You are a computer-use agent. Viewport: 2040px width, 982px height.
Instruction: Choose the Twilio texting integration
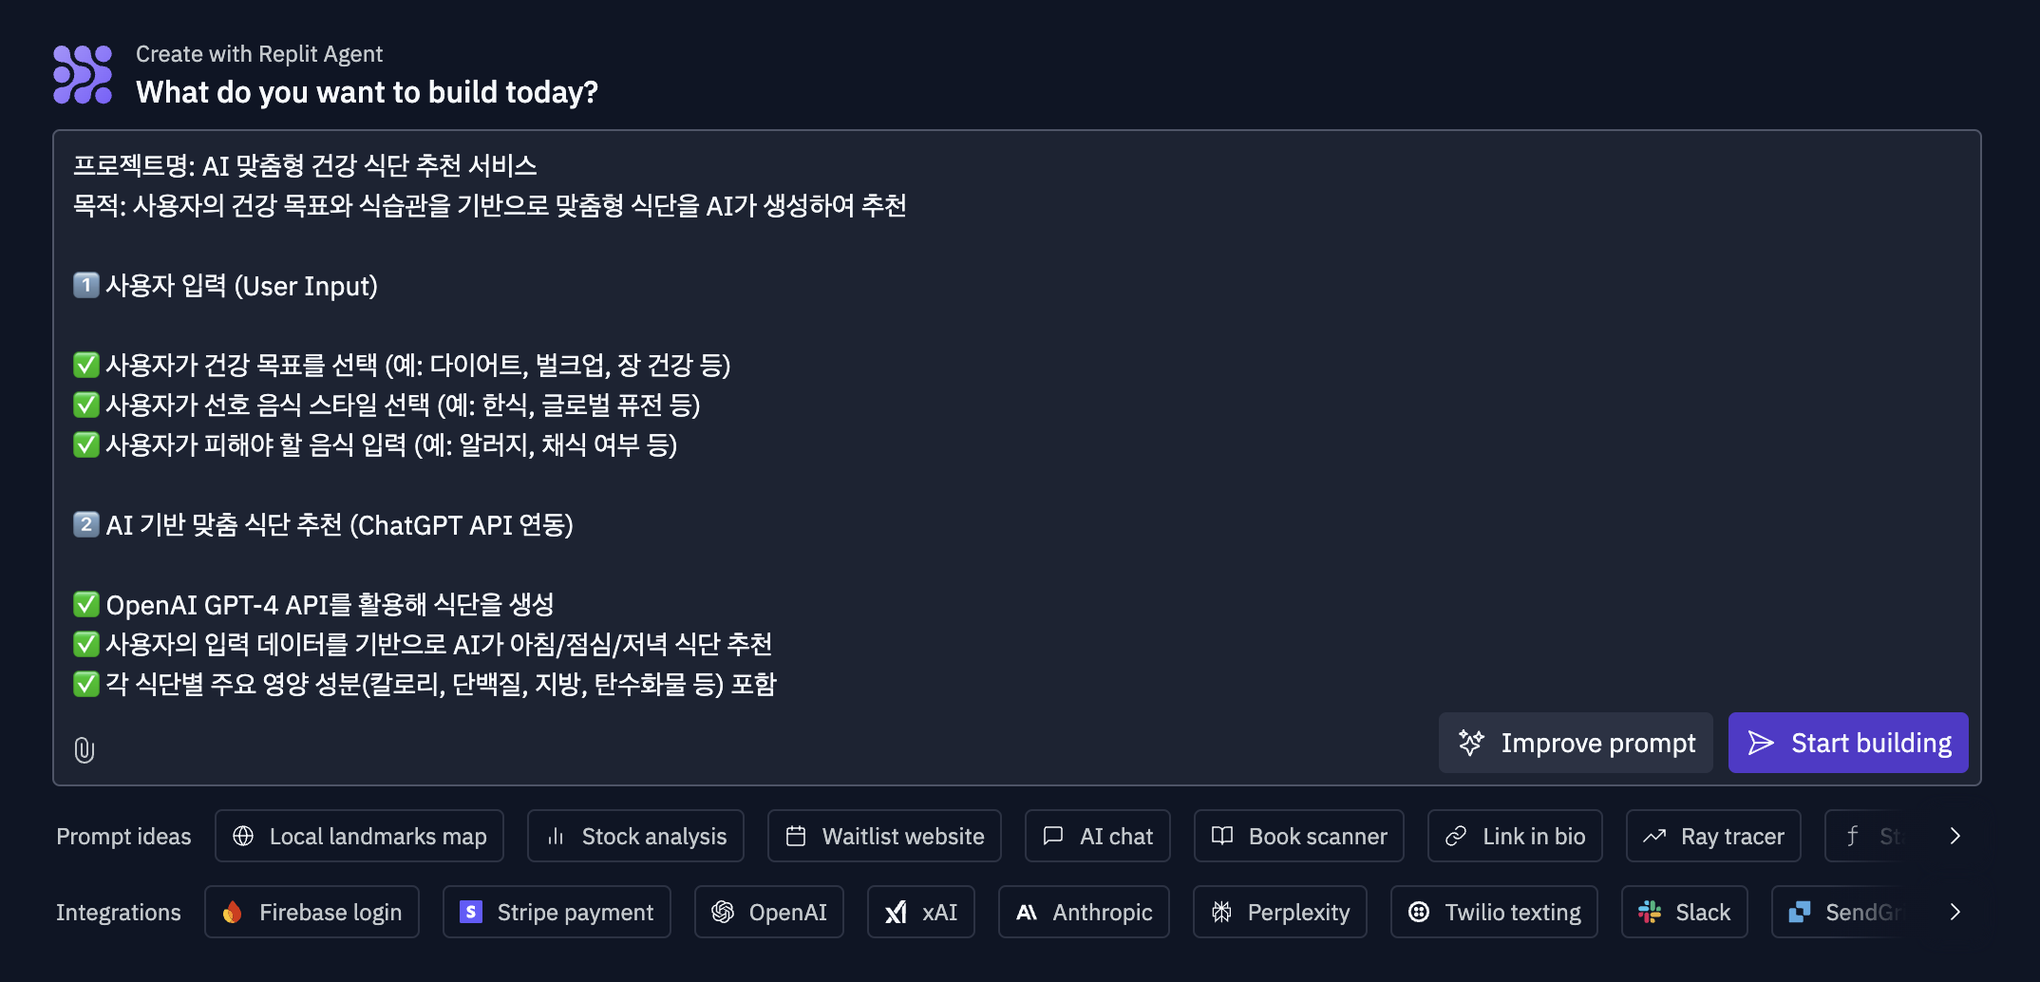click(x=1494, y=912)
